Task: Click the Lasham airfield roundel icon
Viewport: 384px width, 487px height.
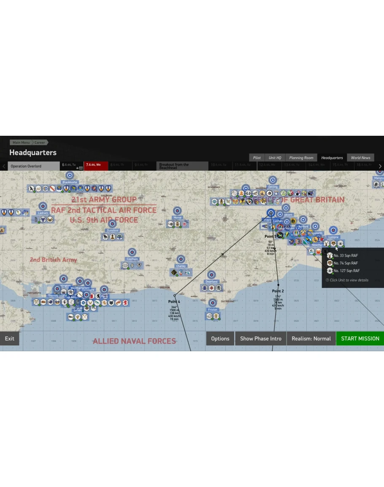Action: tap(43, 206)
